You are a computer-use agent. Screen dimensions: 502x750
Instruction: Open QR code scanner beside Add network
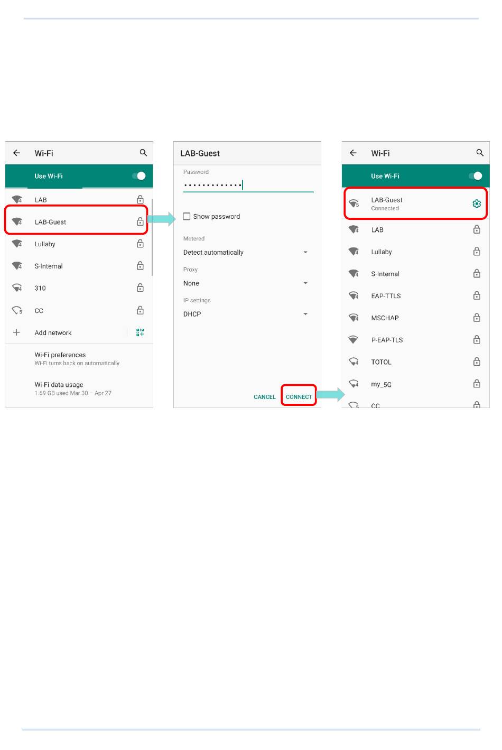(140, 332)
